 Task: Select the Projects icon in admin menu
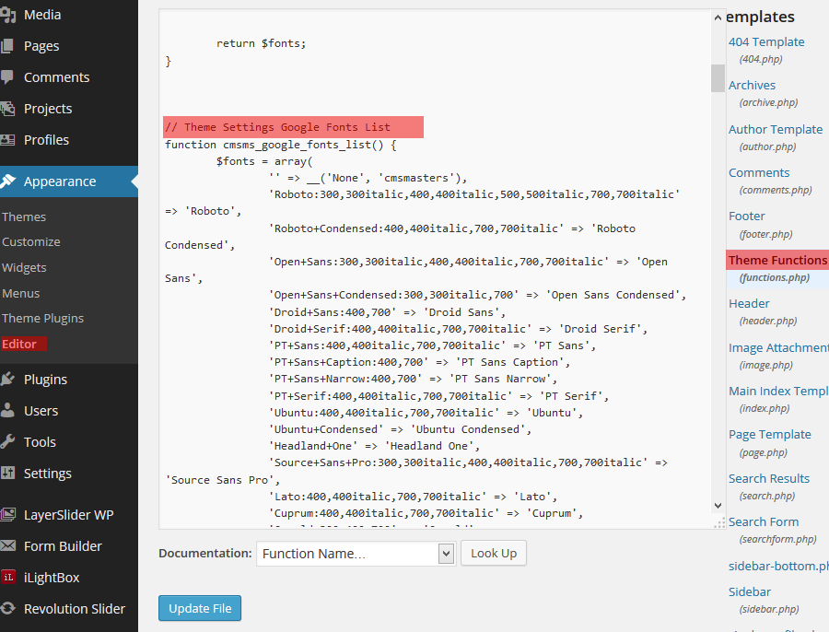point(7,109)
